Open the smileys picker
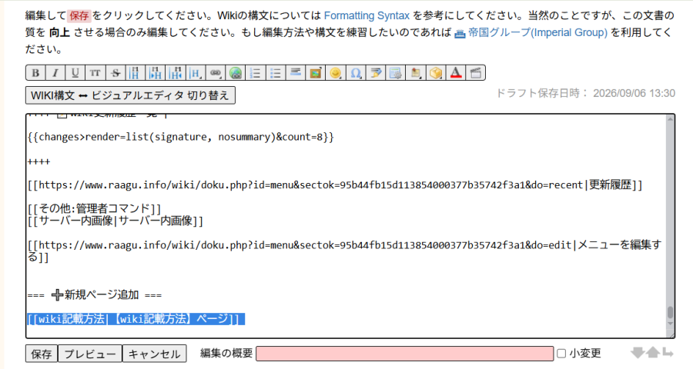The image size is (693, 369). click(336, 73)
